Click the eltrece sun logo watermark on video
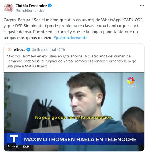 click(x=131, y=82)
